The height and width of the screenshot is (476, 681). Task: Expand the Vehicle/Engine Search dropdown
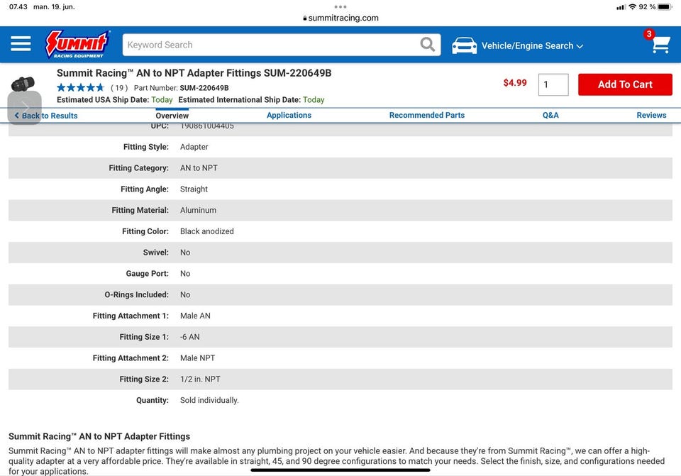[532, 45]
